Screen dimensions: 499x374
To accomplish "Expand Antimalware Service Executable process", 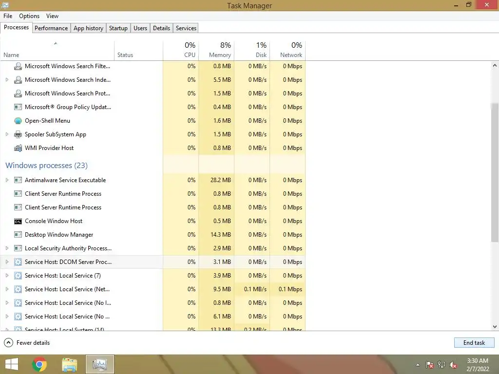I will [x=7, y=180].
